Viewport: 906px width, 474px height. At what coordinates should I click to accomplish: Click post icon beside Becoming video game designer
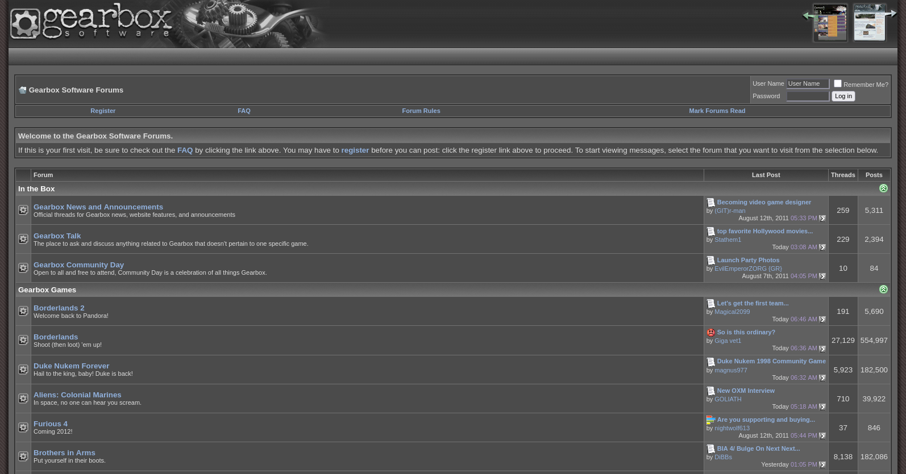pos(710,203)
